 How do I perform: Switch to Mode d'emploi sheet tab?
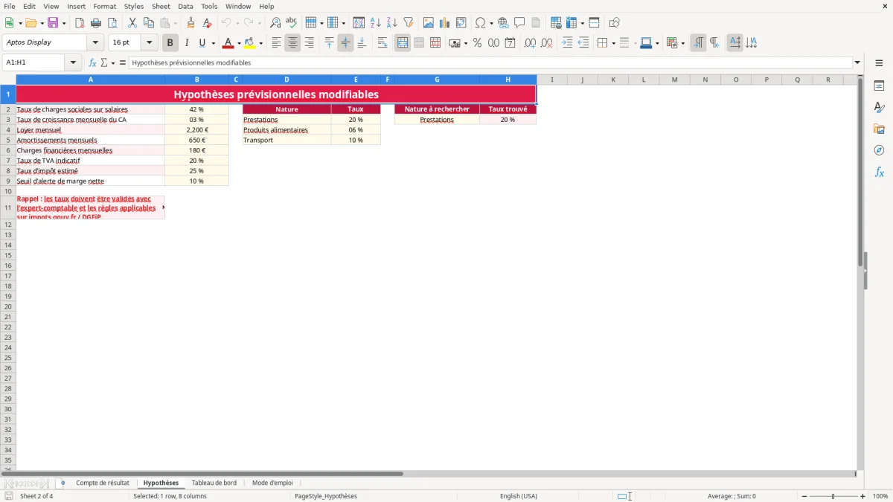pyautogui.click(x=272, y=483)
